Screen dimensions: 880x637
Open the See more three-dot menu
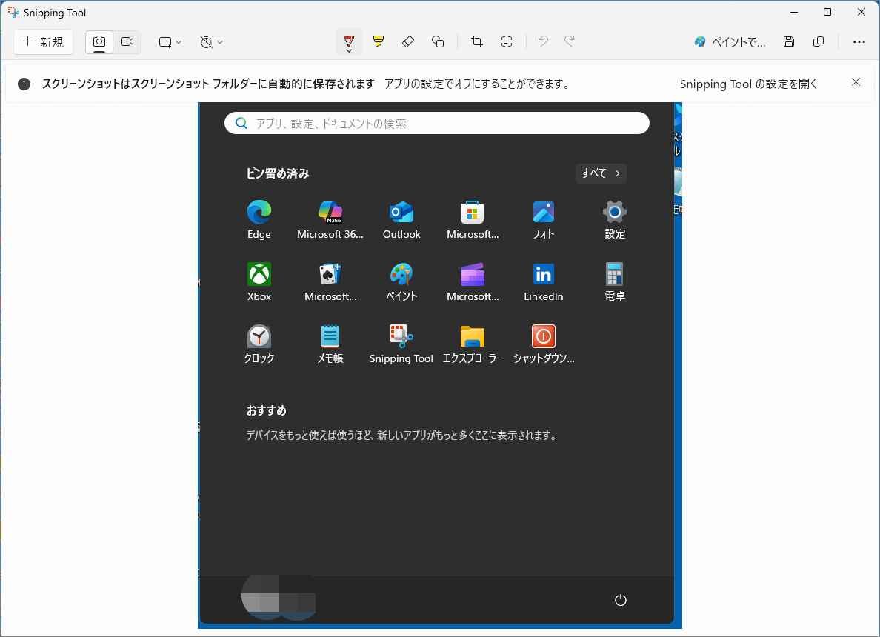coord(859,42)
